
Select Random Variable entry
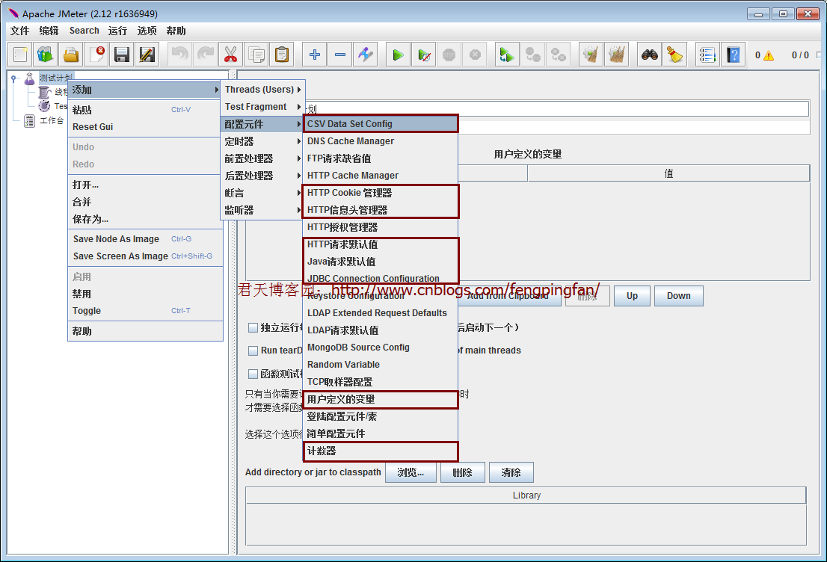point(381,364)
